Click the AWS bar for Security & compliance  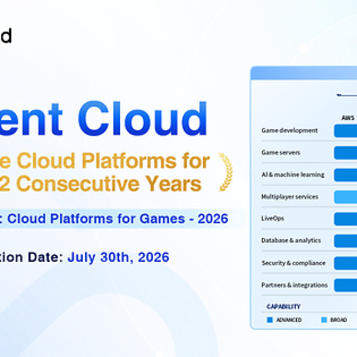point(346,263)
